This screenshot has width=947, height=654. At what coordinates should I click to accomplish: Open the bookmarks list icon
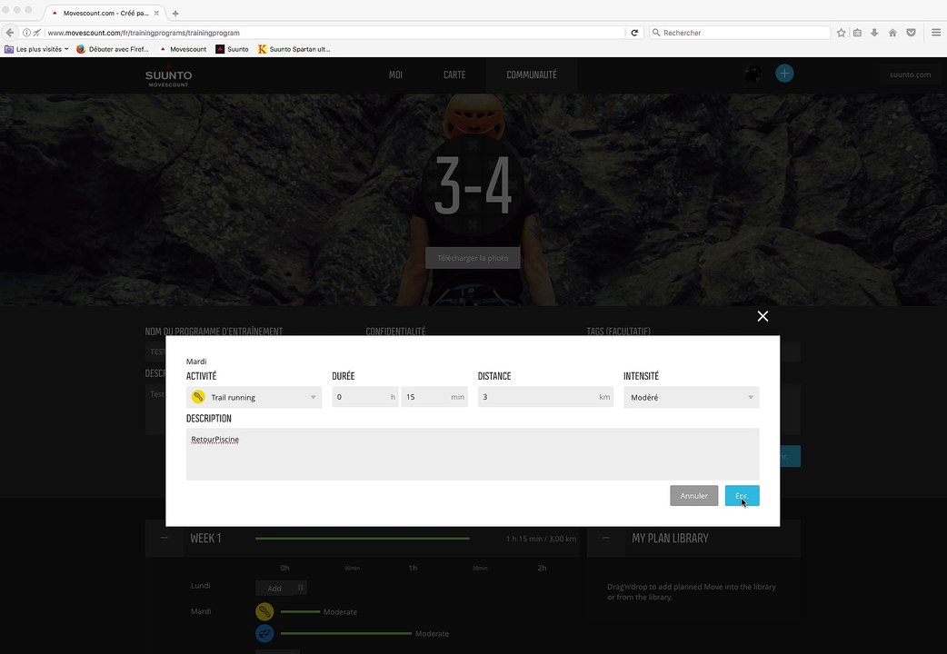click(857, 33)
